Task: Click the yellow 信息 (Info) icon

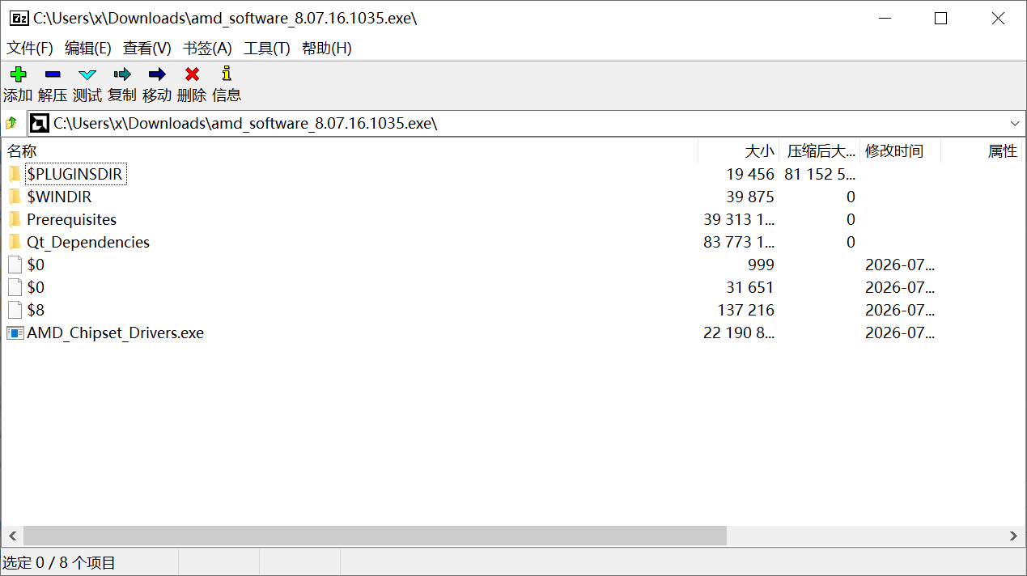Action: click(227, 74)
